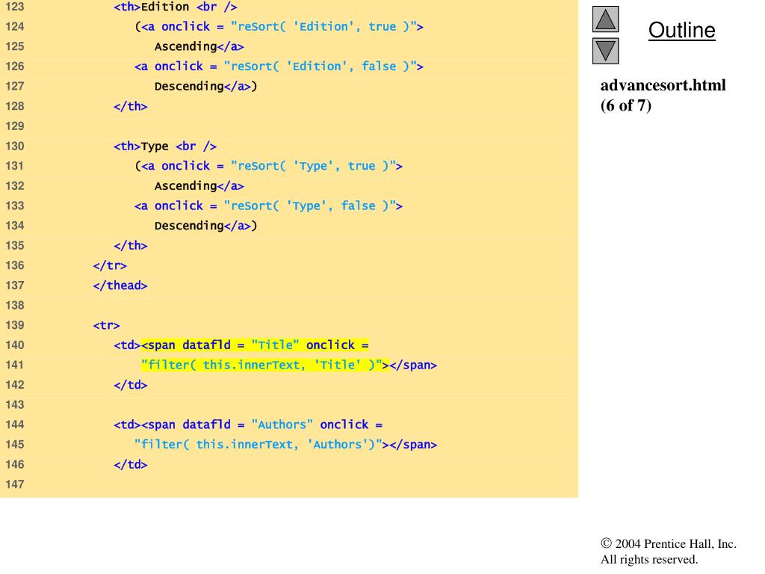
Task: Click the down arrow navigation button
Action: pyautogui.click(x=605, y=51)
